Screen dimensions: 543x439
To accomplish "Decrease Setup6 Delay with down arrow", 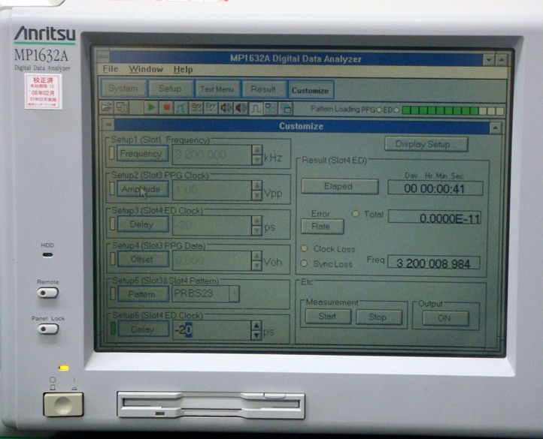I will 256,335.
